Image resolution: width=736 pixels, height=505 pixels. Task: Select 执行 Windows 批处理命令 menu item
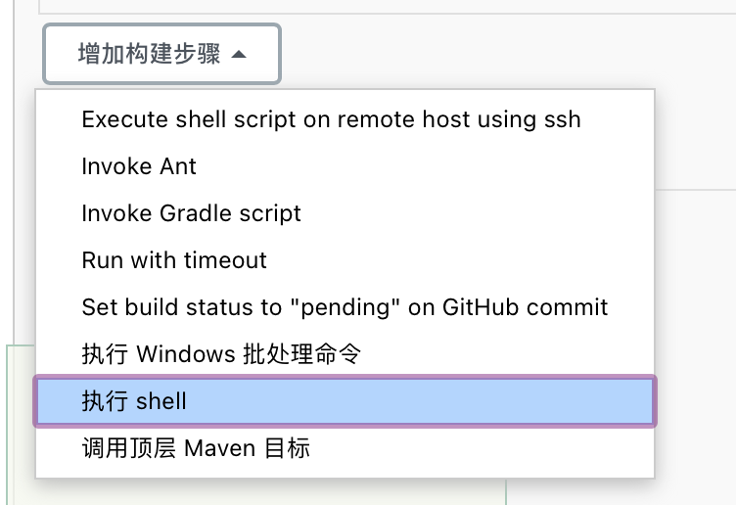[345, 354]
